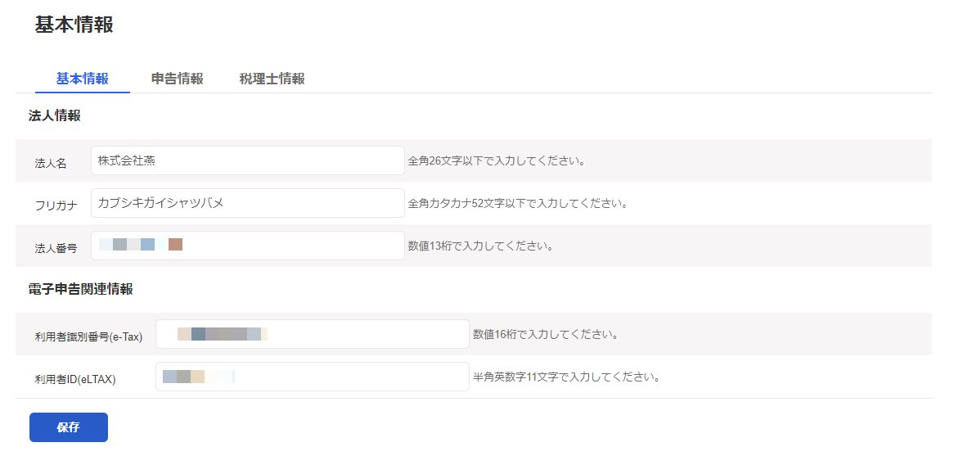The image size is (954, 465).
Task: Focus the 法人名 input field
Action: pyautogui.click(x=247, y=160)
